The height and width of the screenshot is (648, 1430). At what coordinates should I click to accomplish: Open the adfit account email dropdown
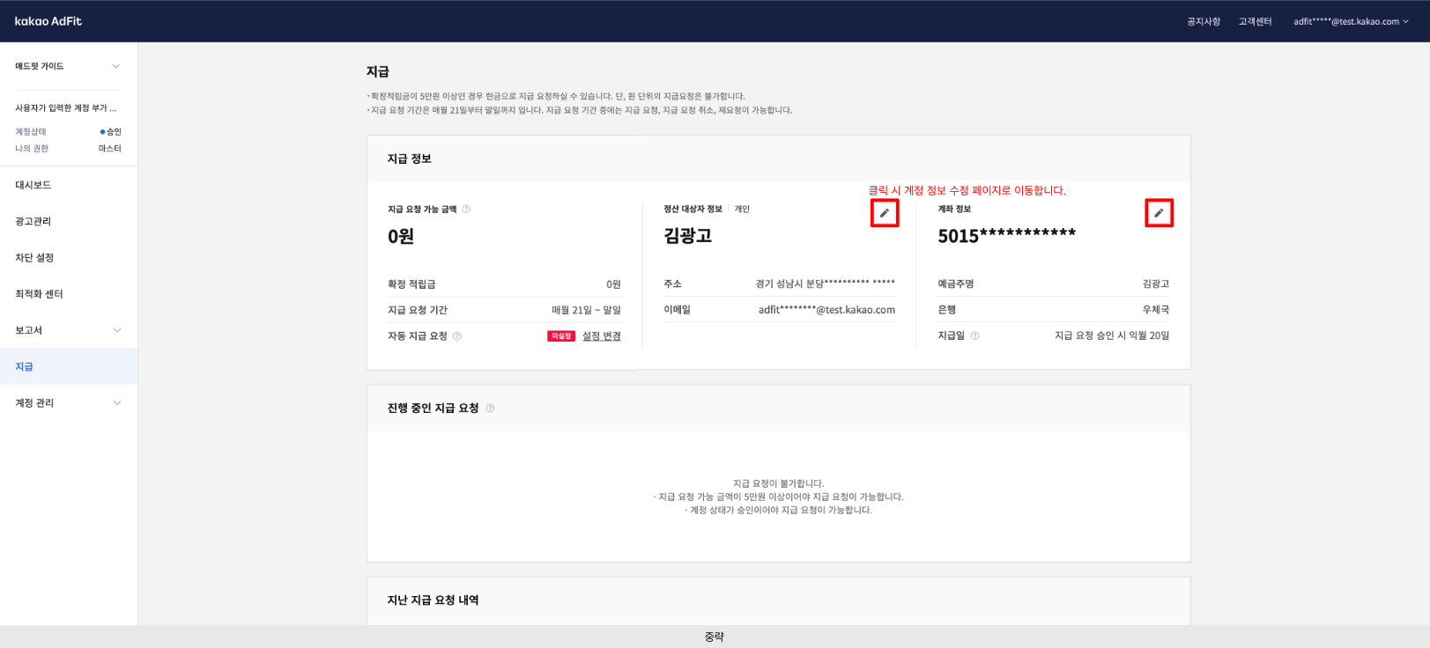click(1351, 21)
